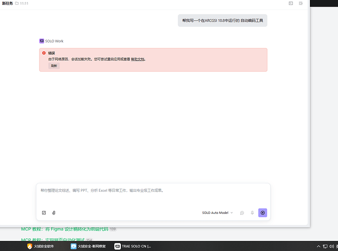
Task: Click the volume icon in system tray
Action: [332, 246]
